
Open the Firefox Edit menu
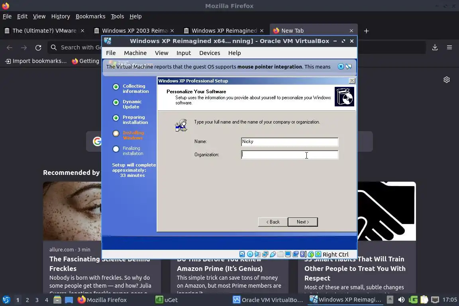(x=22, y=16)
